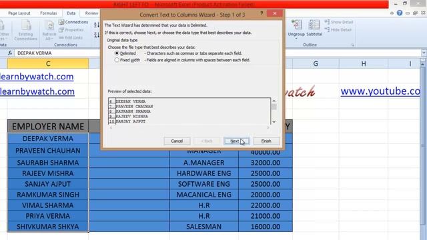Select the MACANICAL ENG cell
Viewport: 427px width, 240px height.
(204, 195)
